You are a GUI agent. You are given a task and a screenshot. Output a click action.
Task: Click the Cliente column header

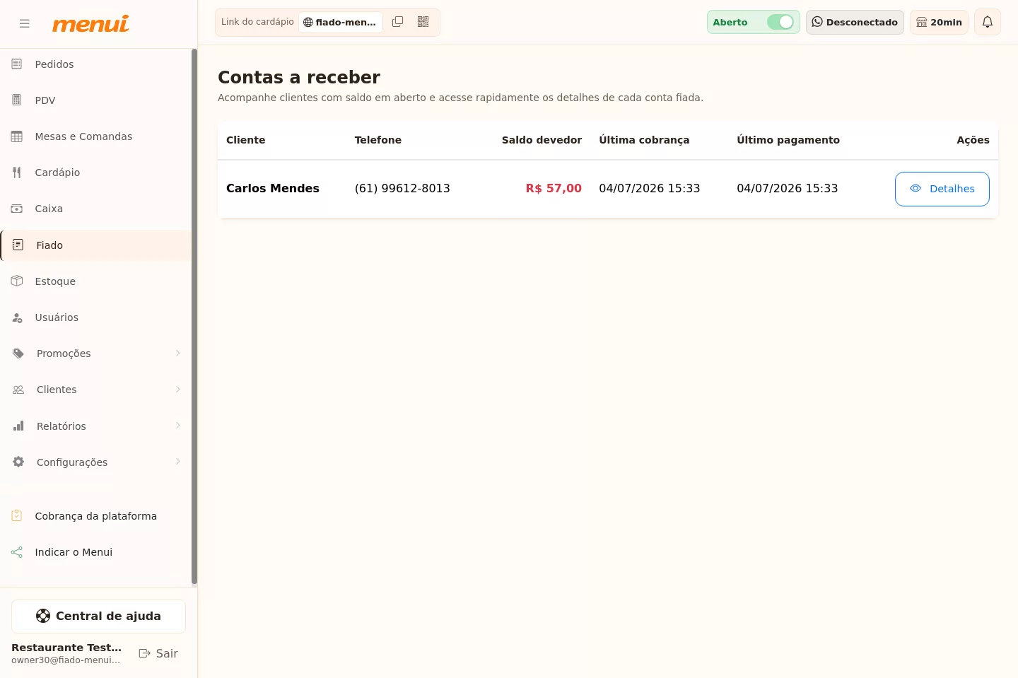tap(246, 140)
